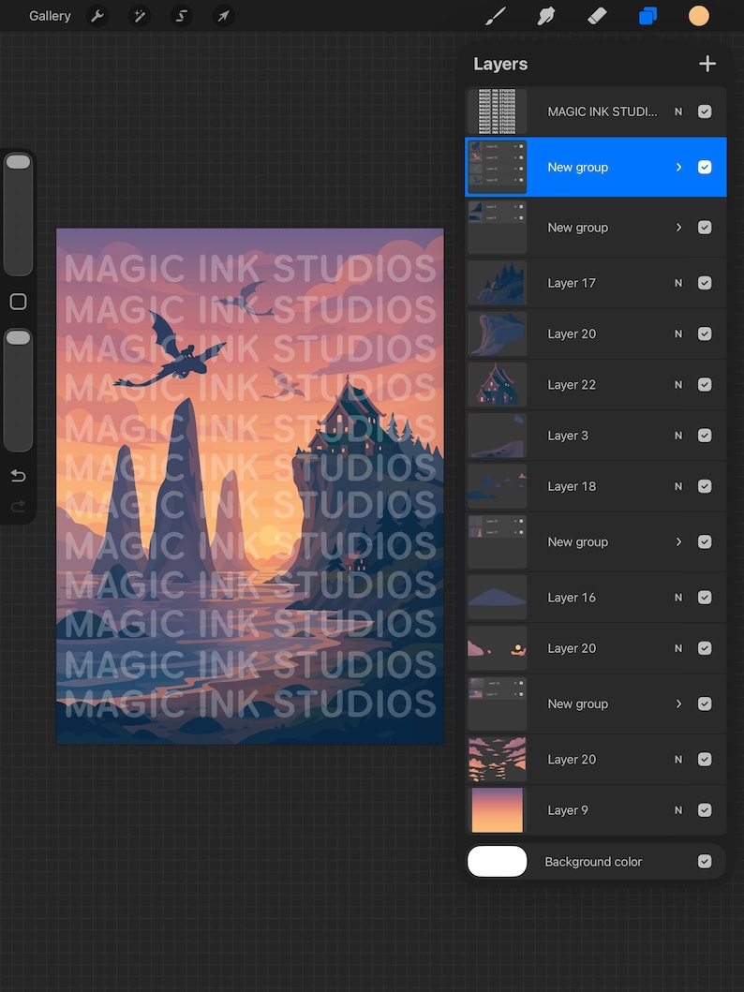Toggle visibility of Layer 17
This screenshot has height=992, width=744.
pyautogui.click(x=705, y=283)
